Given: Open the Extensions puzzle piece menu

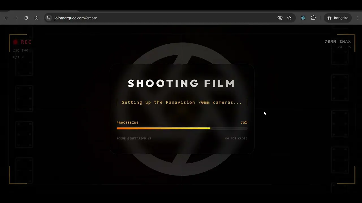Looking at the screenshot, I should 313,18.
